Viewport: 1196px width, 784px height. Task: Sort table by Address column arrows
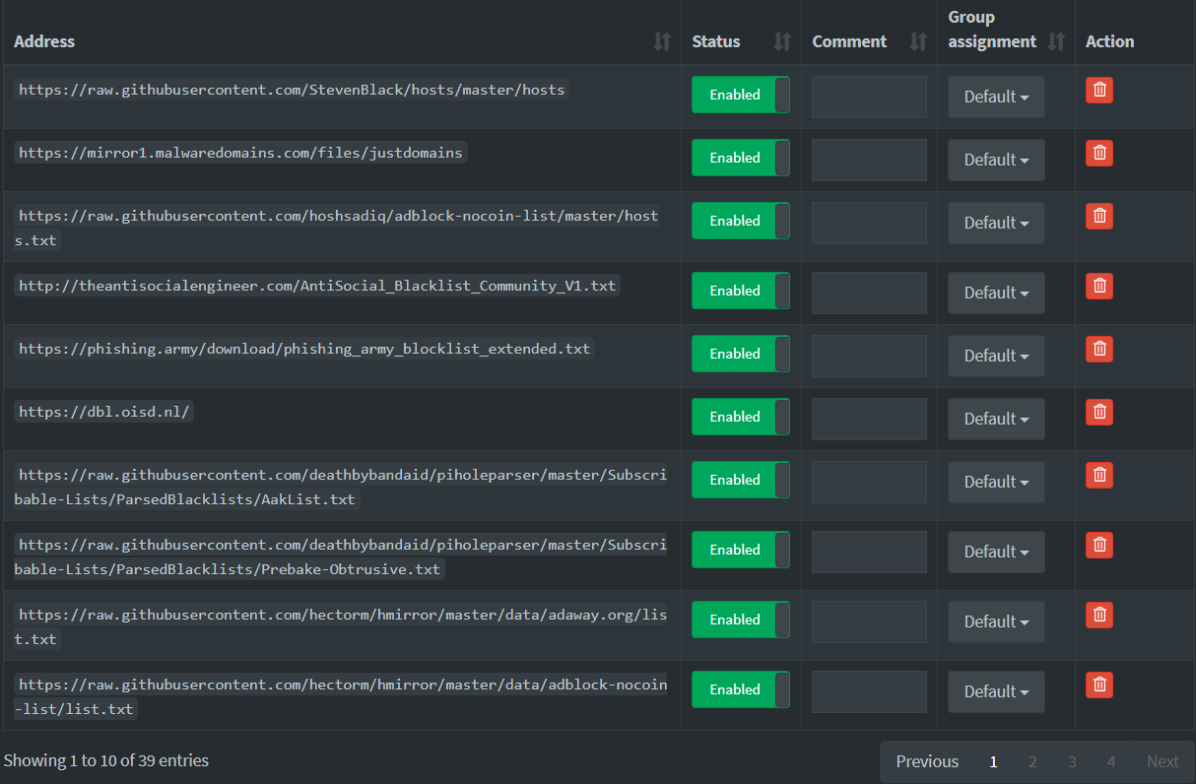[662, 41]
